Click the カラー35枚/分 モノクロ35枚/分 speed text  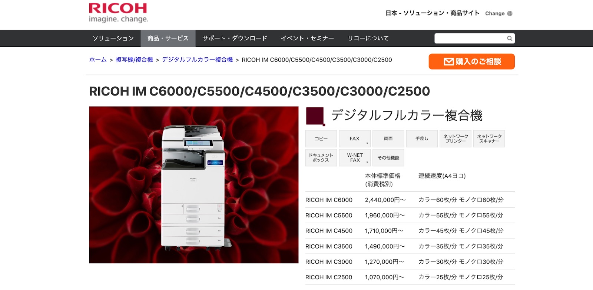coord(461,246)
